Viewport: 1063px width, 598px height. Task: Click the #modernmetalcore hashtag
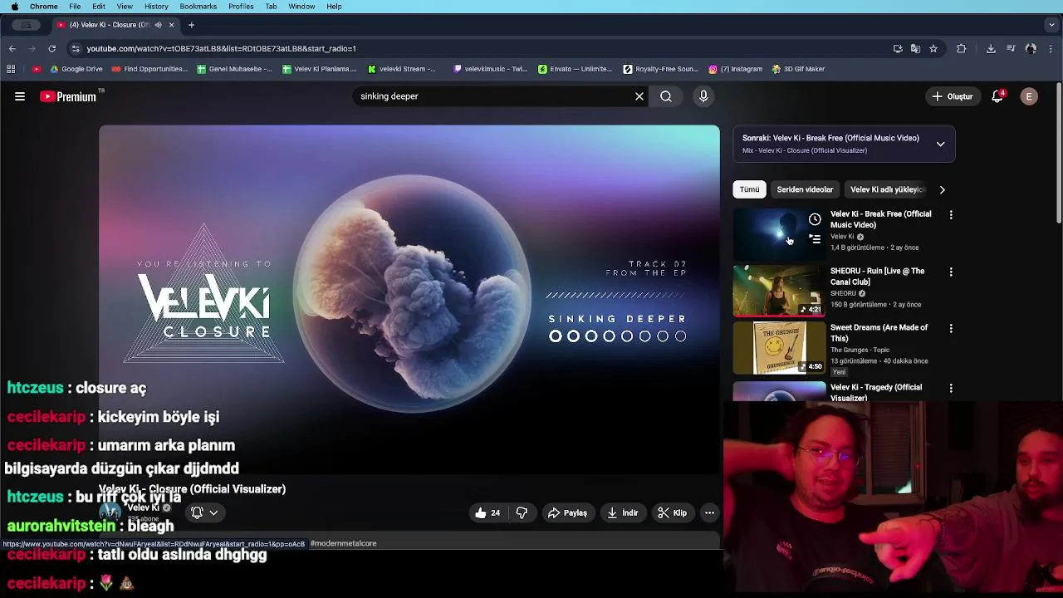coord(343,543)
